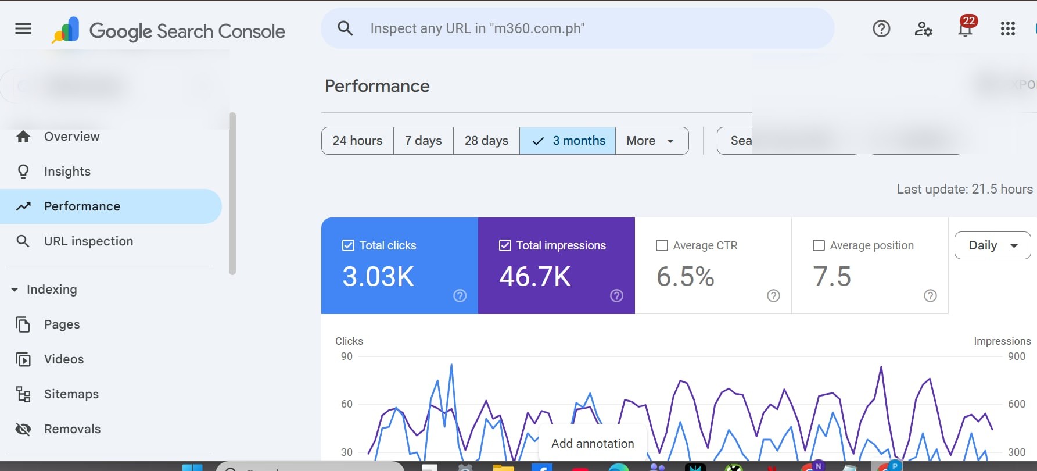Select the 7 days date range

coord(424,141)
